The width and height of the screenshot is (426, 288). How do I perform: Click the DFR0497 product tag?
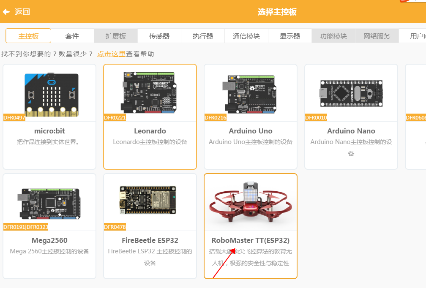[x=14, y=117]
